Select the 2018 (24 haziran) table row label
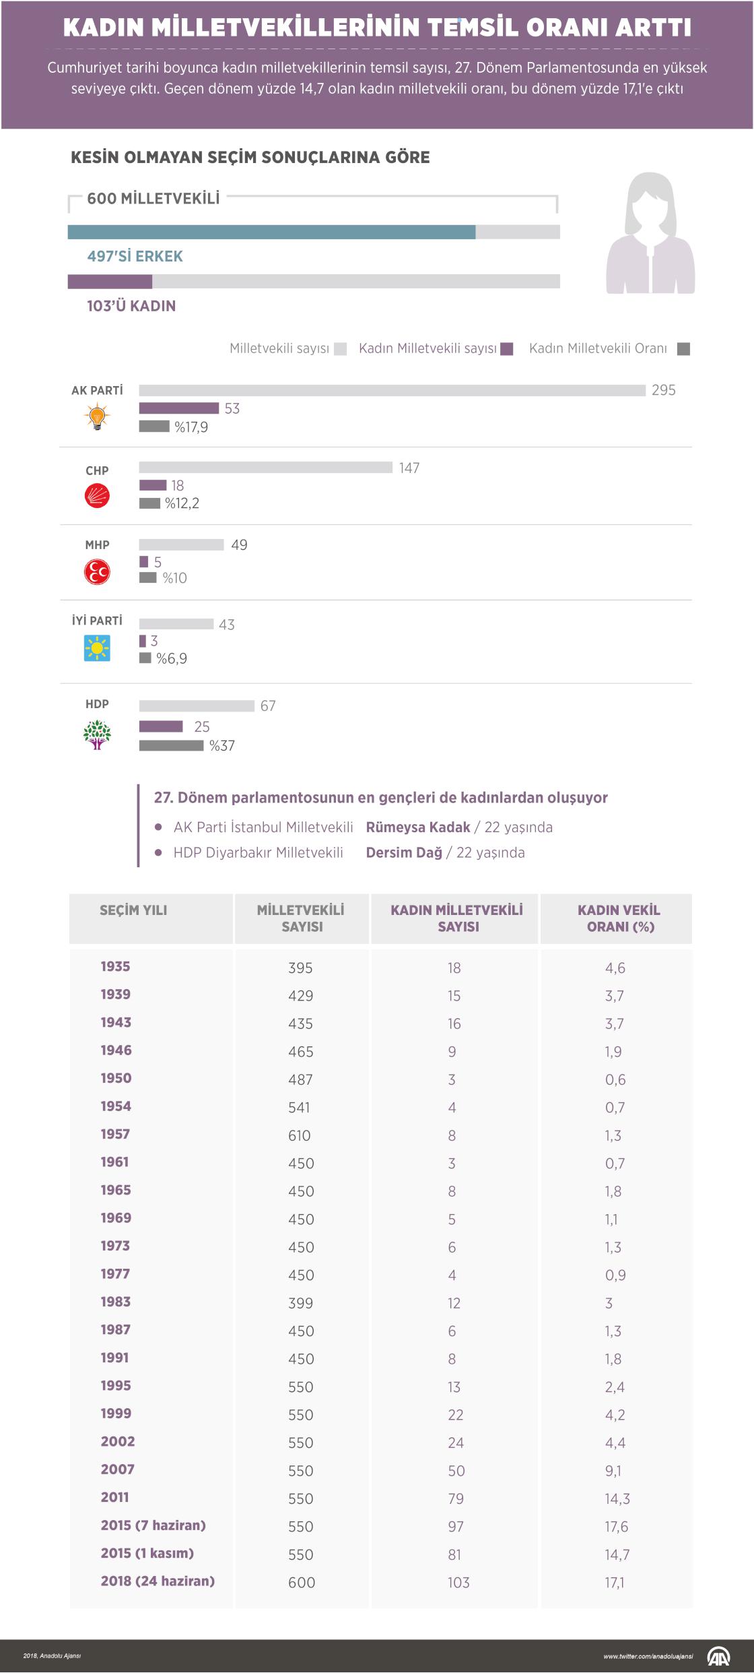Screen dimensions: 754x1673 [158, 1581]
